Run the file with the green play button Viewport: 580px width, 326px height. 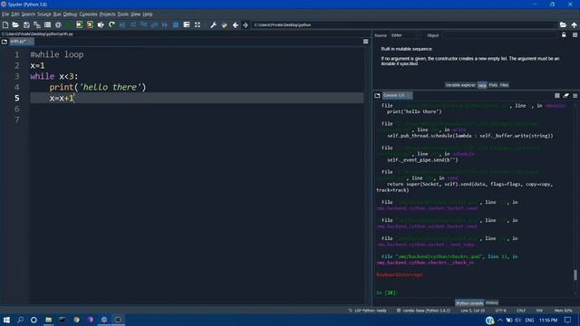pos(69,24)
